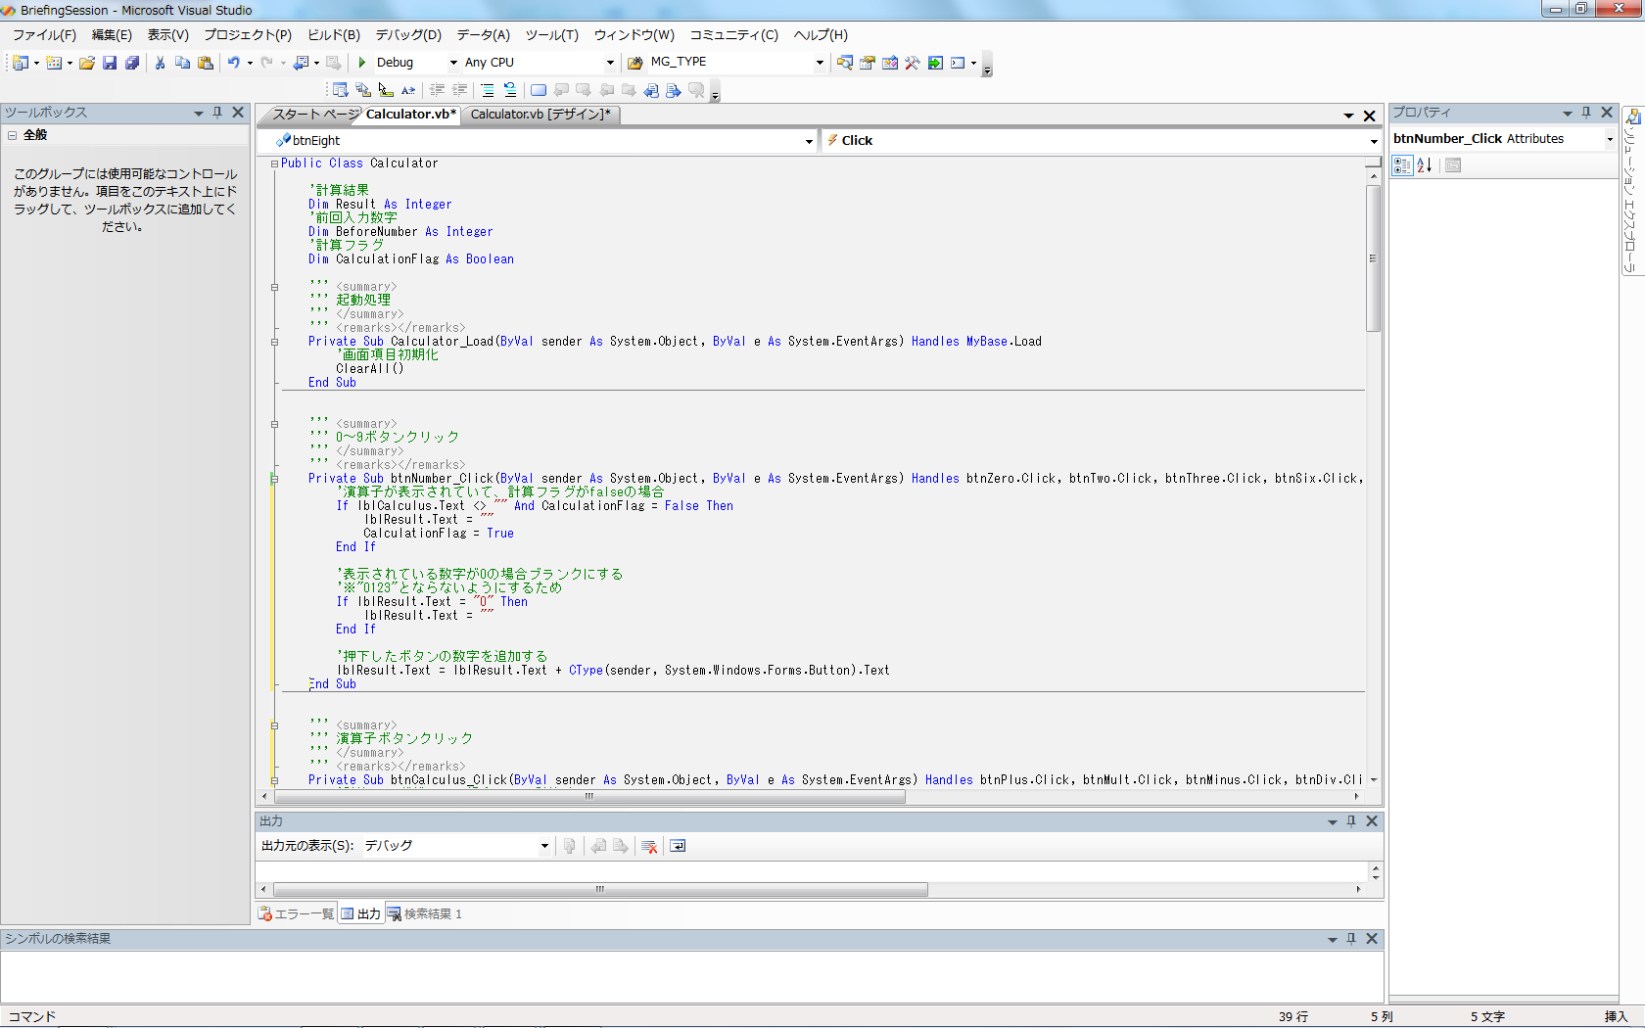This screenshot has width=1645, height=1028.
Task: Open the collapsed Solution Explorer side tab
Action: click(1632, 192)
